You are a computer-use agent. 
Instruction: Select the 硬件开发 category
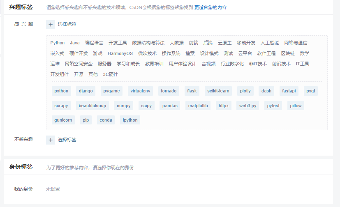coord(79,53)
